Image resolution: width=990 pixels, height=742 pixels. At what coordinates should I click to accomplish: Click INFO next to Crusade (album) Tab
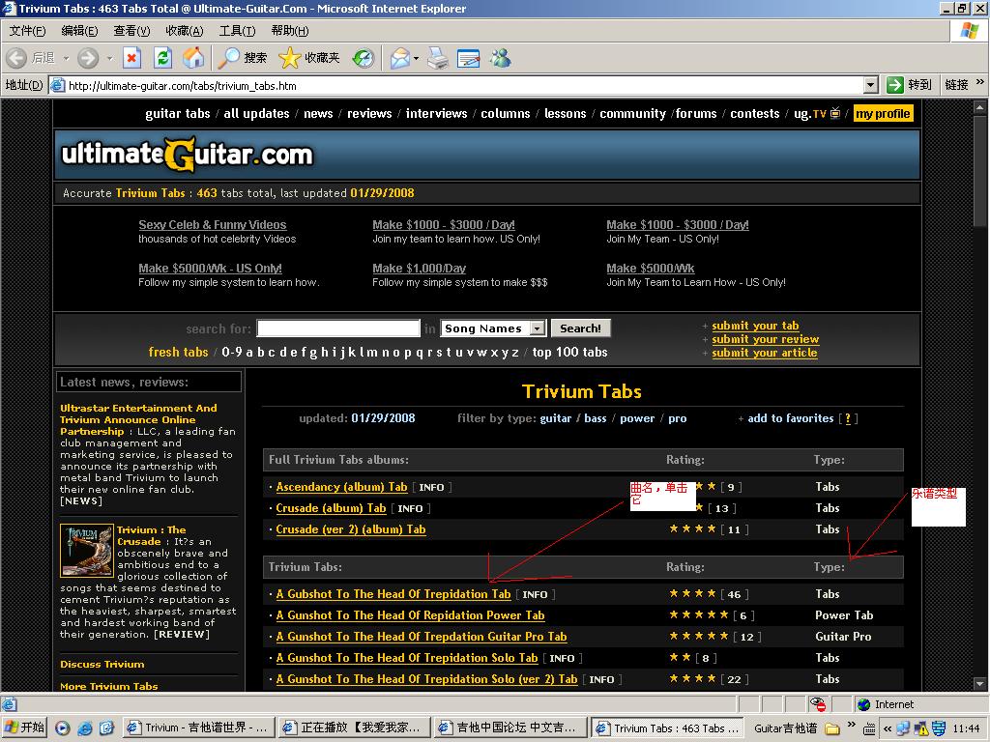click(410, 508)
